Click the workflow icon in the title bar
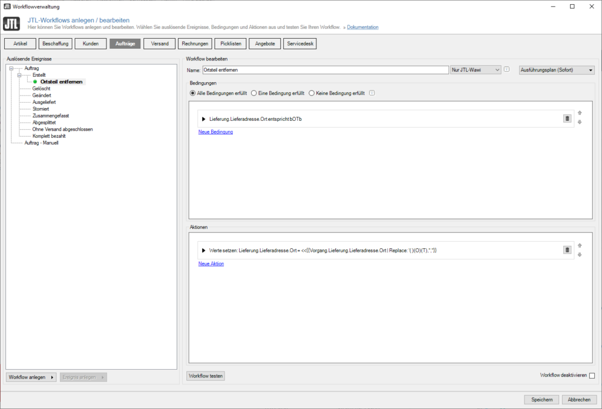The height and width of the screenshot is (409, 602). click(x=7, y=6)
